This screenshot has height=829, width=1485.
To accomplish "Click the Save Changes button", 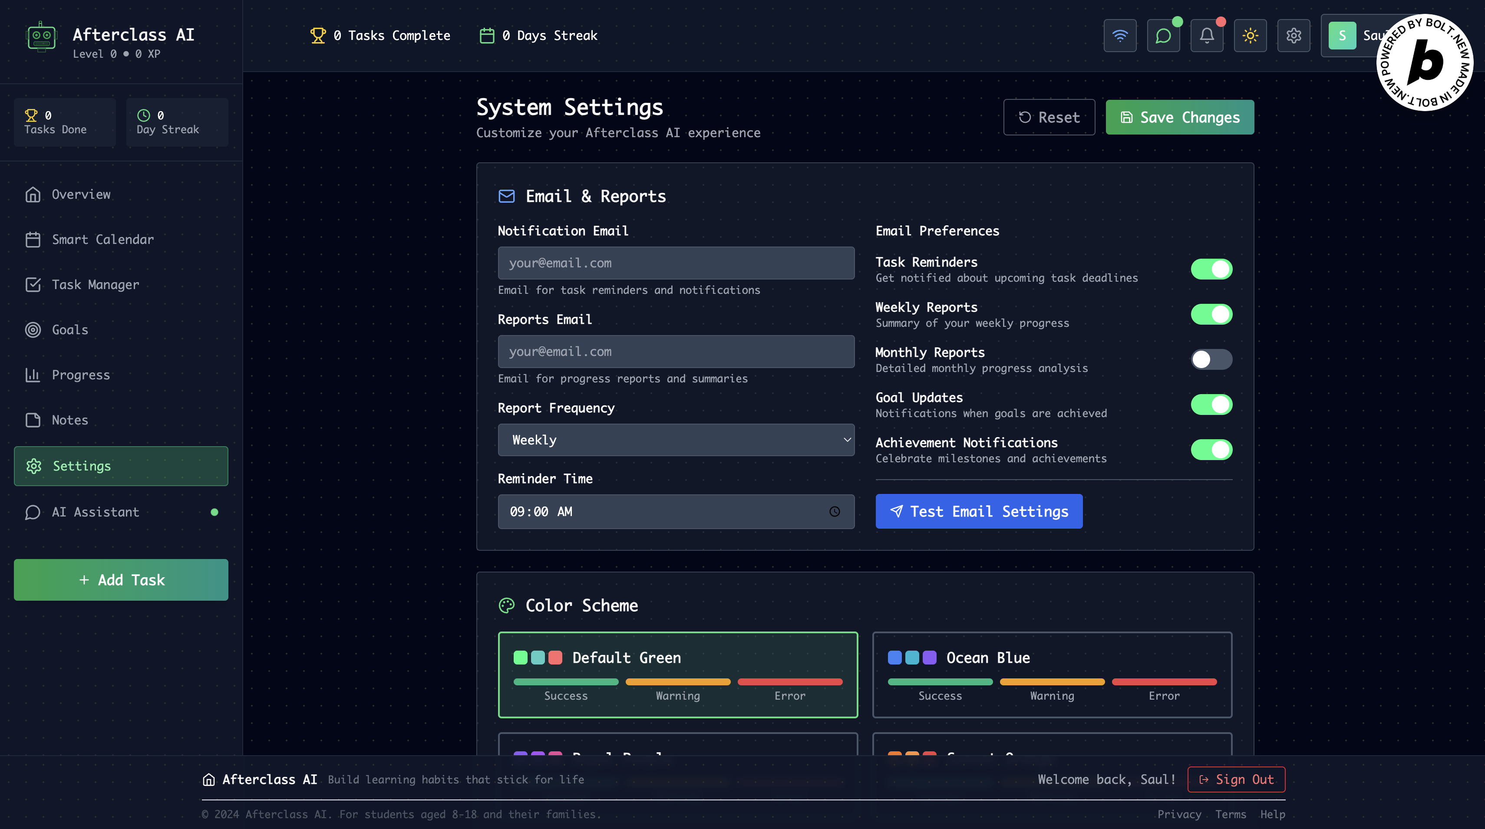I will point(1179,118).
